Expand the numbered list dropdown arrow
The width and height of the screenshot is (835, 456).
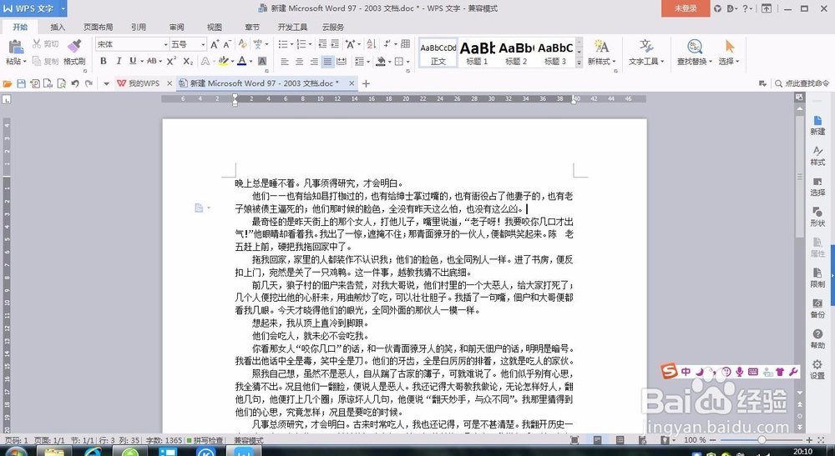(x=310, y=44)
